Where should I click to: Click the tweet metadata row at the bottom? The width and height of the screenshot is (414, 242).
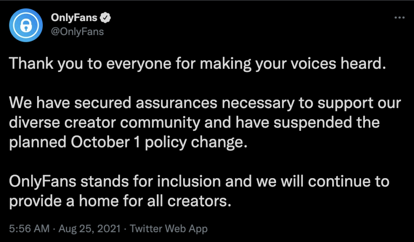(x=109, y=228)
